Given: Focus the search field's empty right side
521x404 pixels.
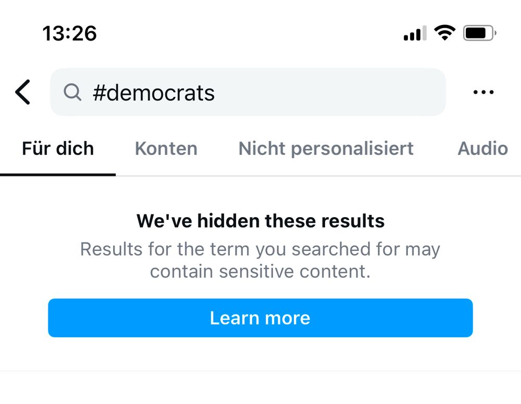Looking at the screenshot, I should tap(333, 93).
